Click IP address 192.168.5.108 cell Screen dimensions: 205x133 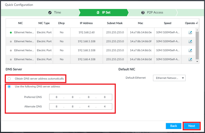[87, 41]
